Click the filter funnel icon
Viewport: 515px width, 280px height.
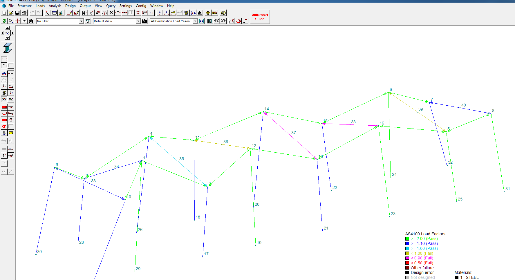click(x=88, y=21)
